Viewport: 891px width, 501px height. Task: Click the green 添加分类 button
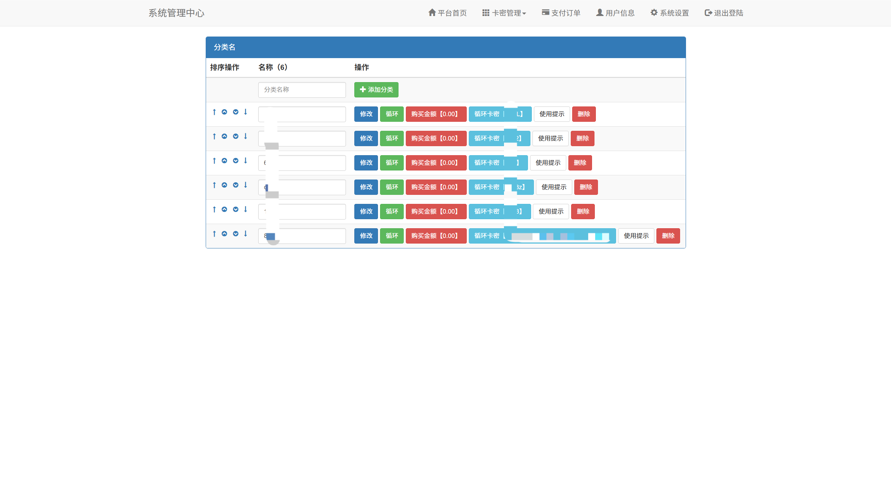click(376, 90)
